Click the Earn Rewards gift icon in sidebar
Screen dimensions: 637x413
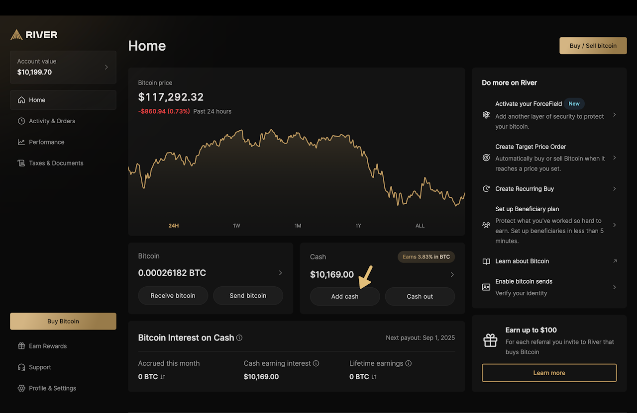[x=21, y=346]
